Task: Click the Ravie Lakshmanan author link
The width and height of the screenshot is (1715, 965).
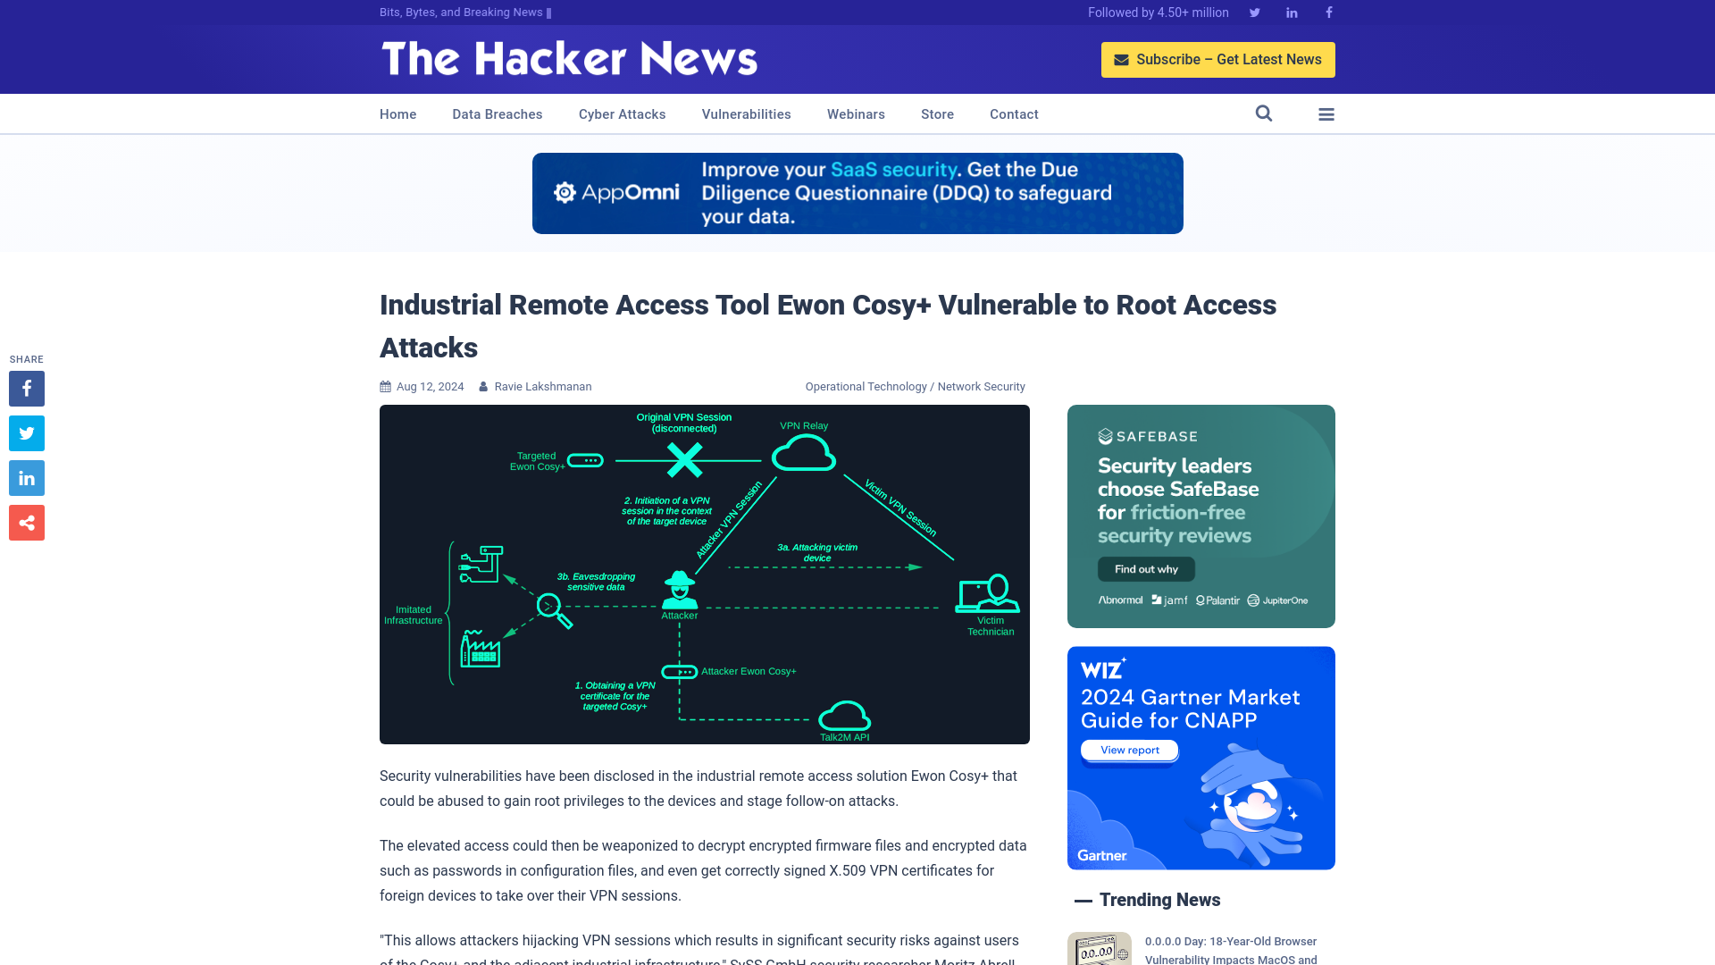Action: (x=543, y=385)
